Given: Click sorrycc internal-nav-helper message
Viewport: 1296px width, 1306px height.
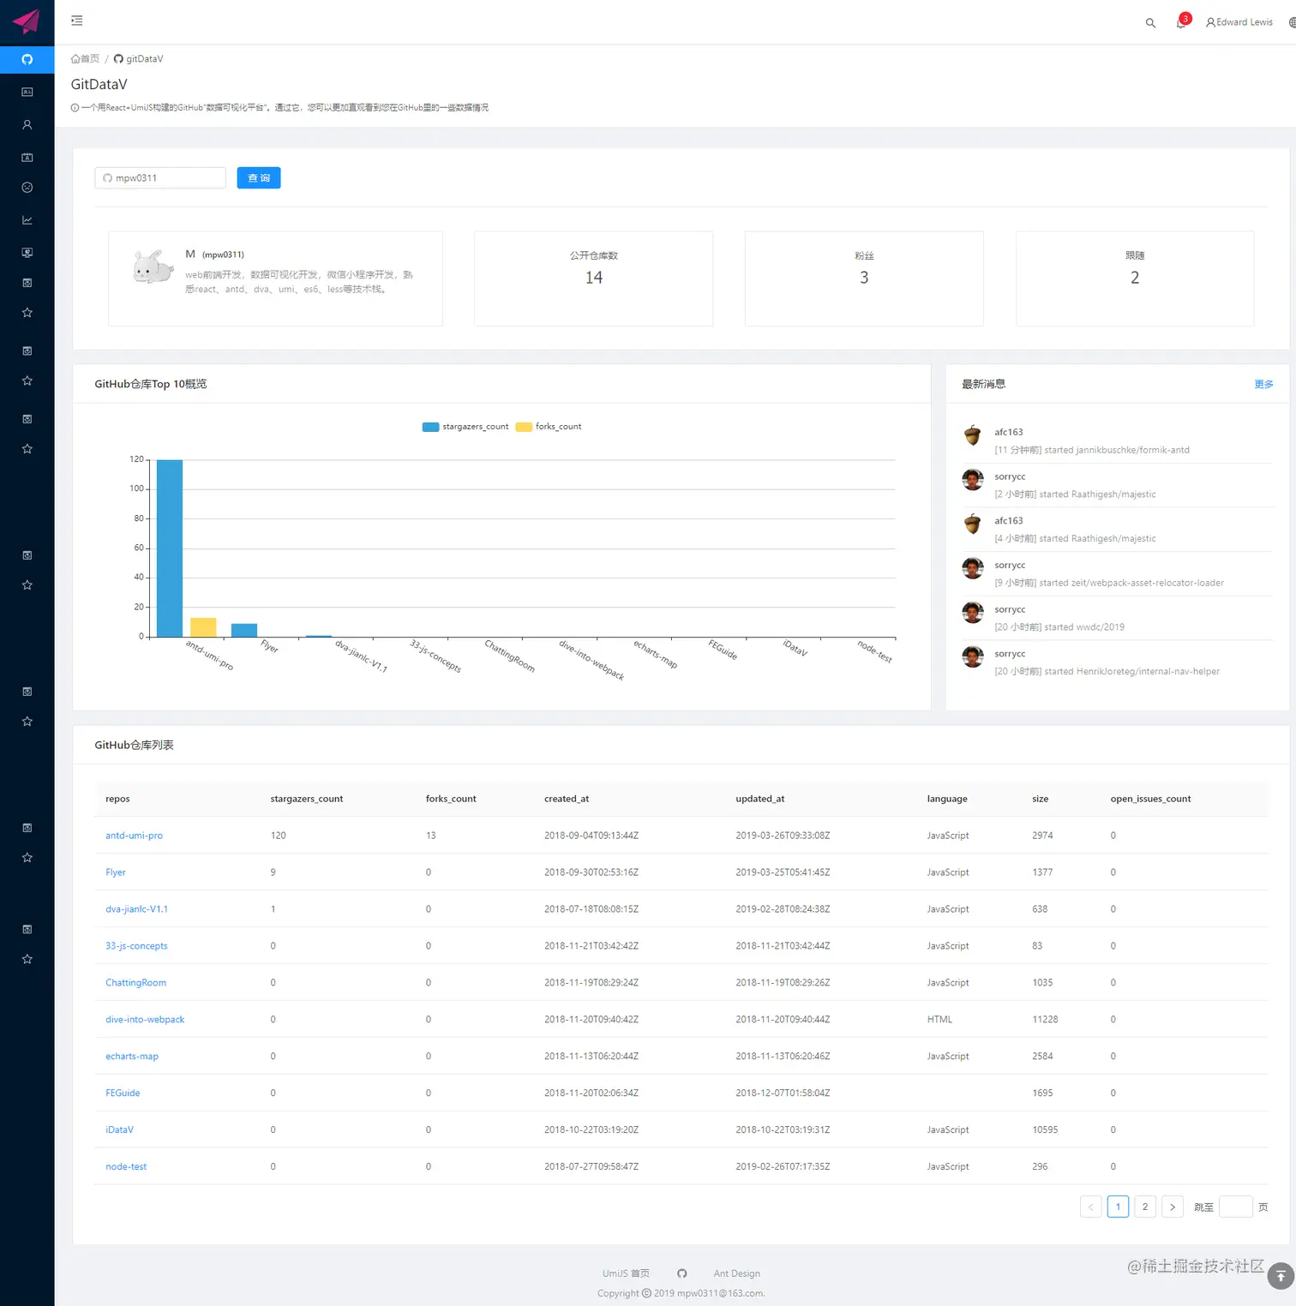Looking at the screenshot, I should [x=1117, y=662].
